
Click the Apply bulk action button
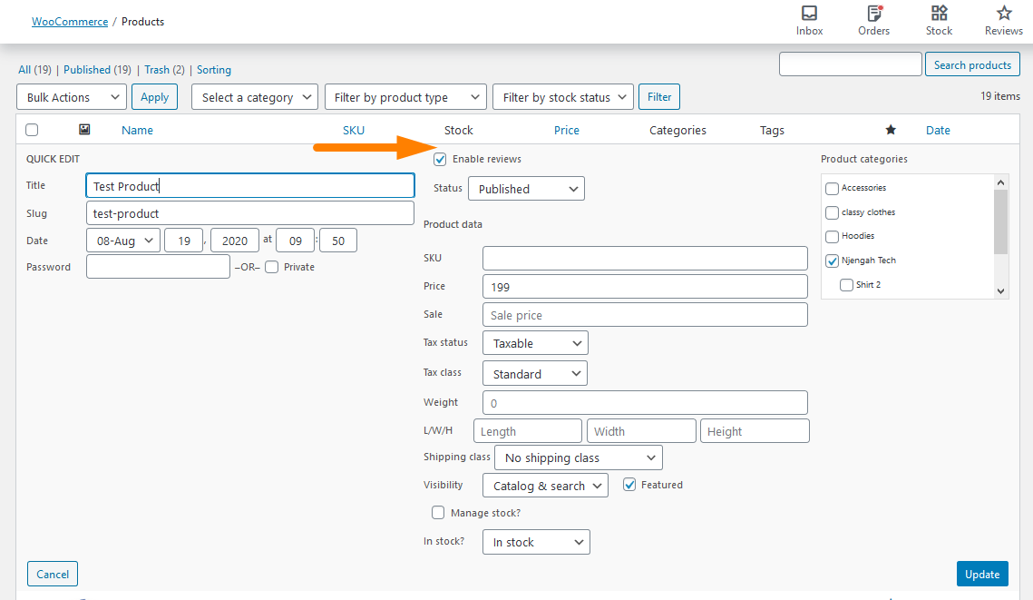point(155,97)
